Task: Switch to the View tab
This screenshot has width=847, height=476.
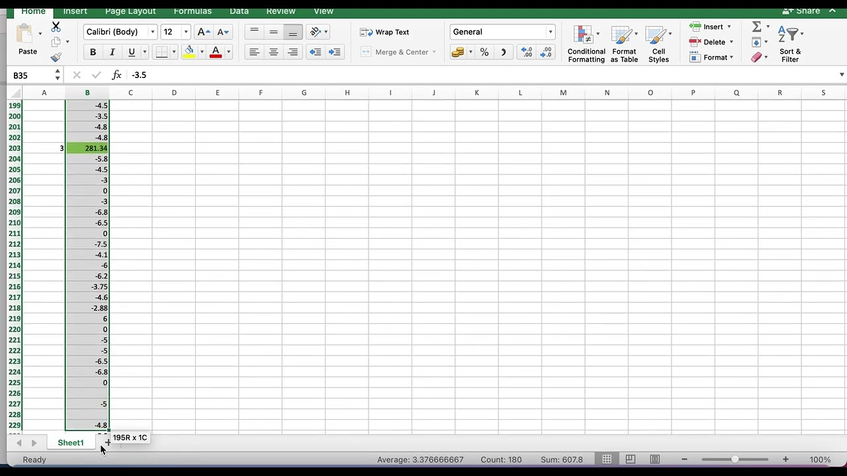Action: [x=324, y=11]
